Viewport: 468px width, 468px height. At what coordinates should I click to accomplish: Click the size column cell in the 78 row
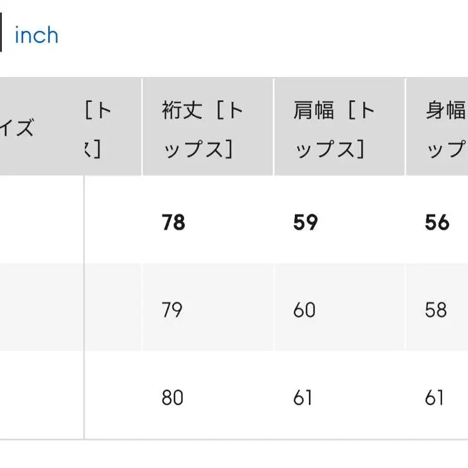click(40, 222)
